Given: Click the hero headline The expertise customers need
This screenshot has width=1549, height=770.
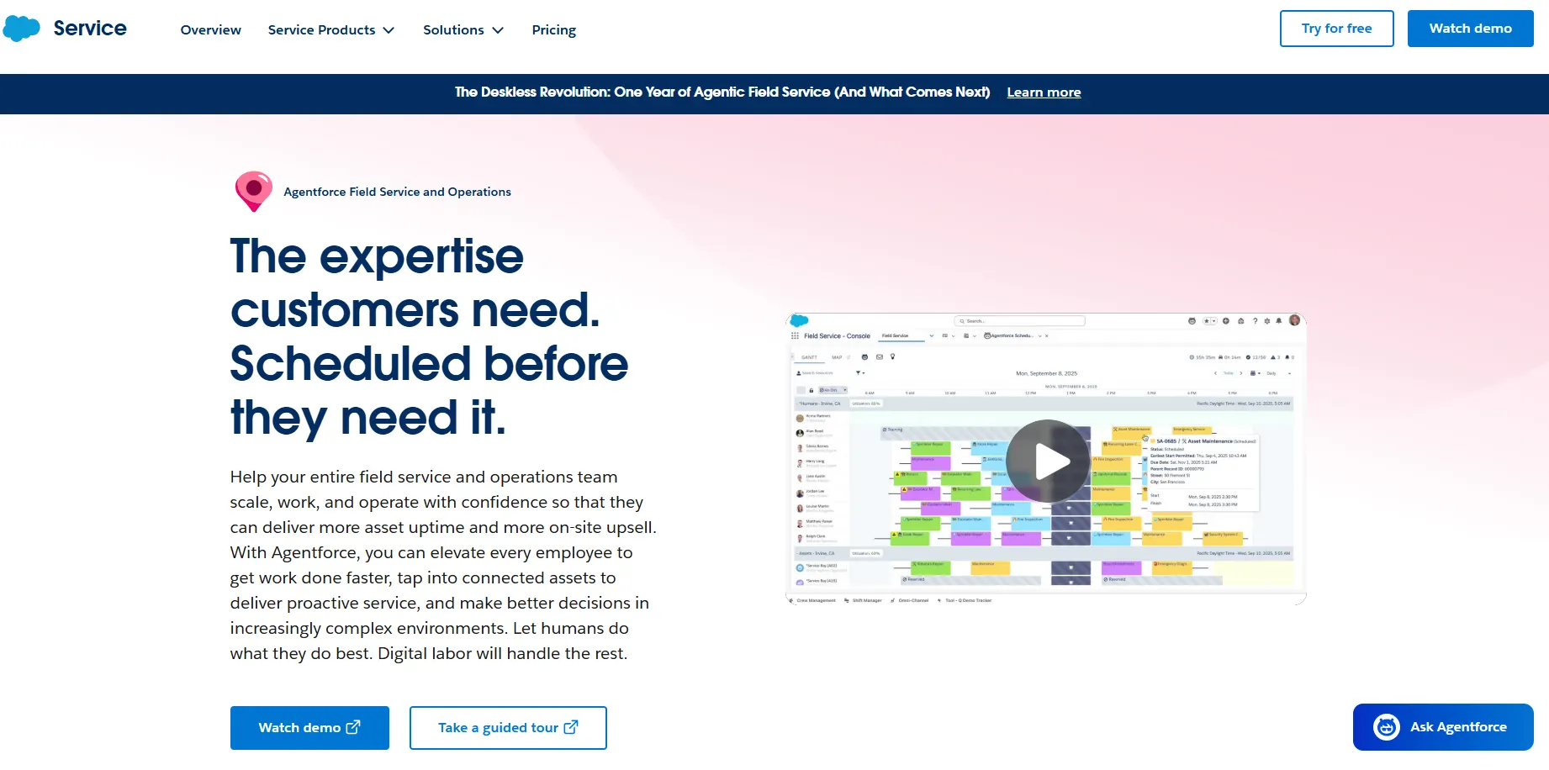Looking at the screenshot, I should click(429, 336).
